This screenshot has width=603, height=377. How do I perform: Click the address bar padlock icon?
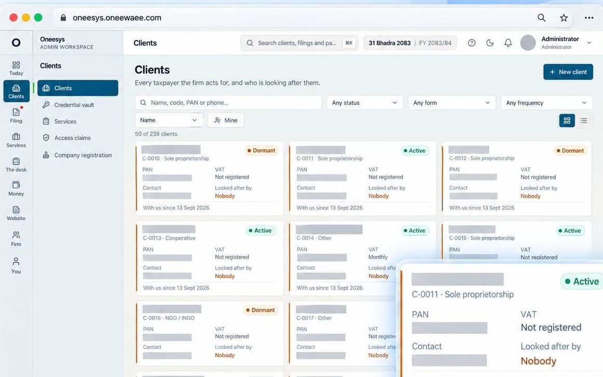click(x=63, y=18)
